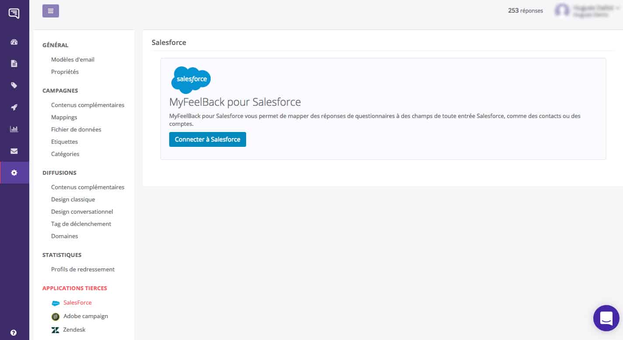Open Etiquettes settings
Viewport: 623px width, 340px height.
(64, 142)
